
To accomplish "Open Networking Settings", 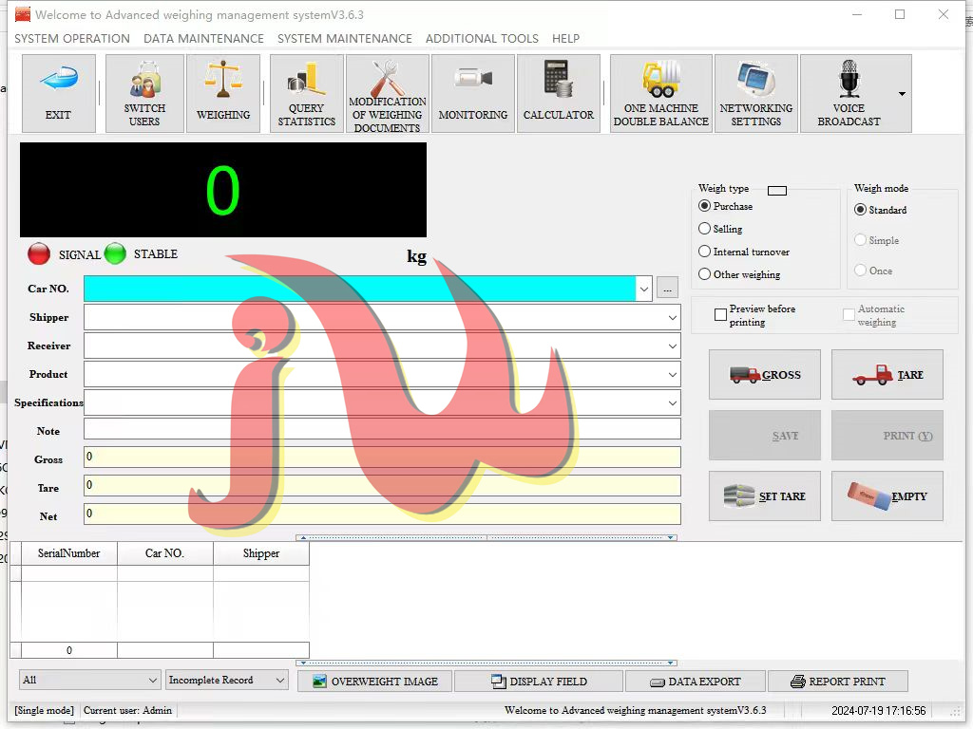I will click(755, 94).
